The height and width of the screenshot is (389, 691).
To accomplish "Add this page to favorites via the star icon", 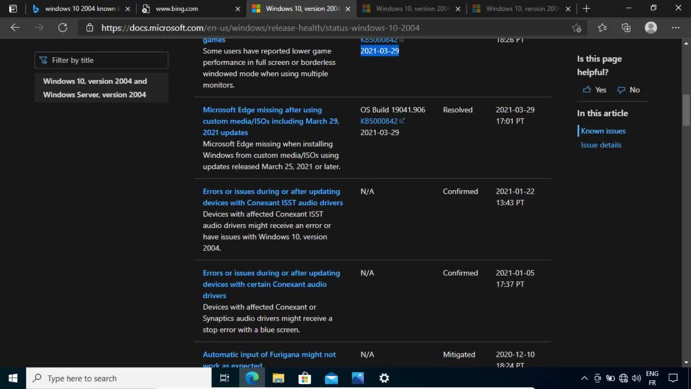I will point(577,28).
